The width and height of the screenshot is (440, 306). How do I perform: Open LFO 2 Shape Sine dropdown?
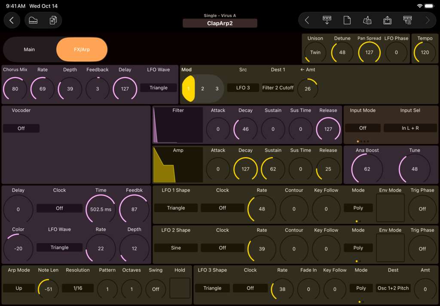tap(176, 248)
